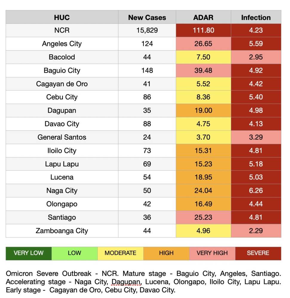The height and width of the screenshot is (298, 290).
Task: Select NCR new cases value 15,829
Action: pyautogui.click(x=147, y=30)
